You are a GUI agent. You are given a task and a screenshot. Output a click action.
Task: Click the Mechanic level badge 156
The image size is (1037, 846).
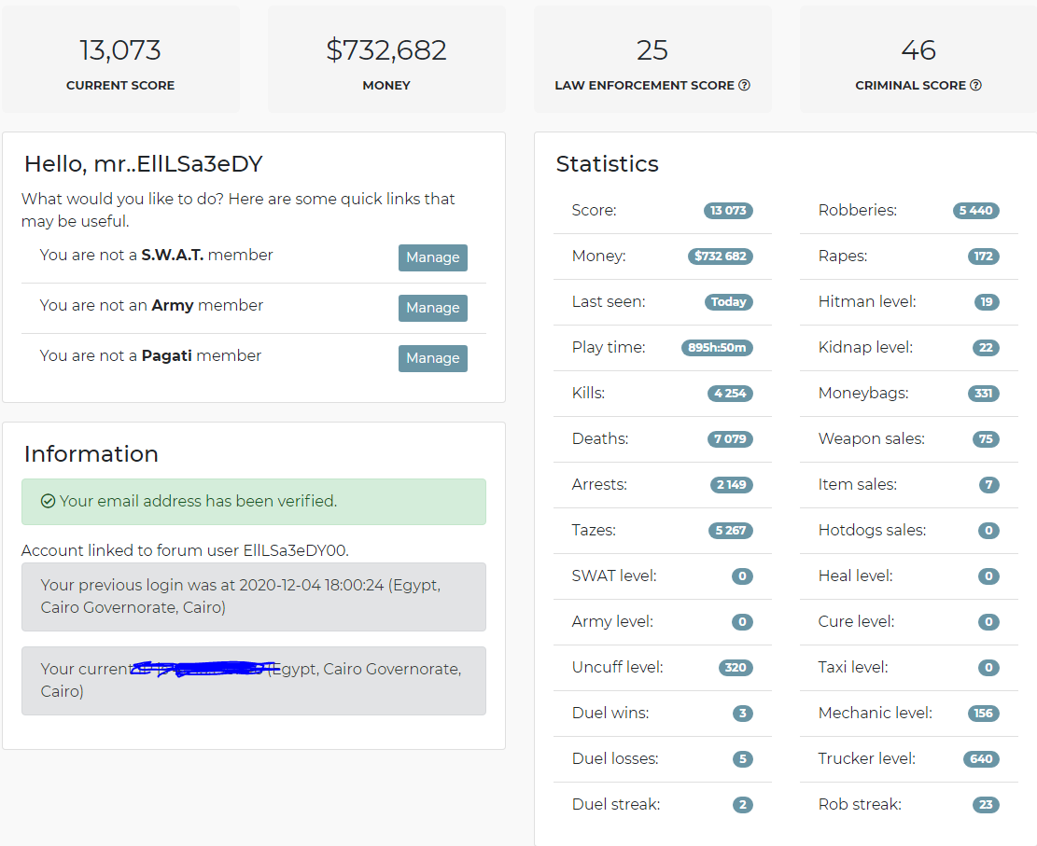[x=984, y=714]
